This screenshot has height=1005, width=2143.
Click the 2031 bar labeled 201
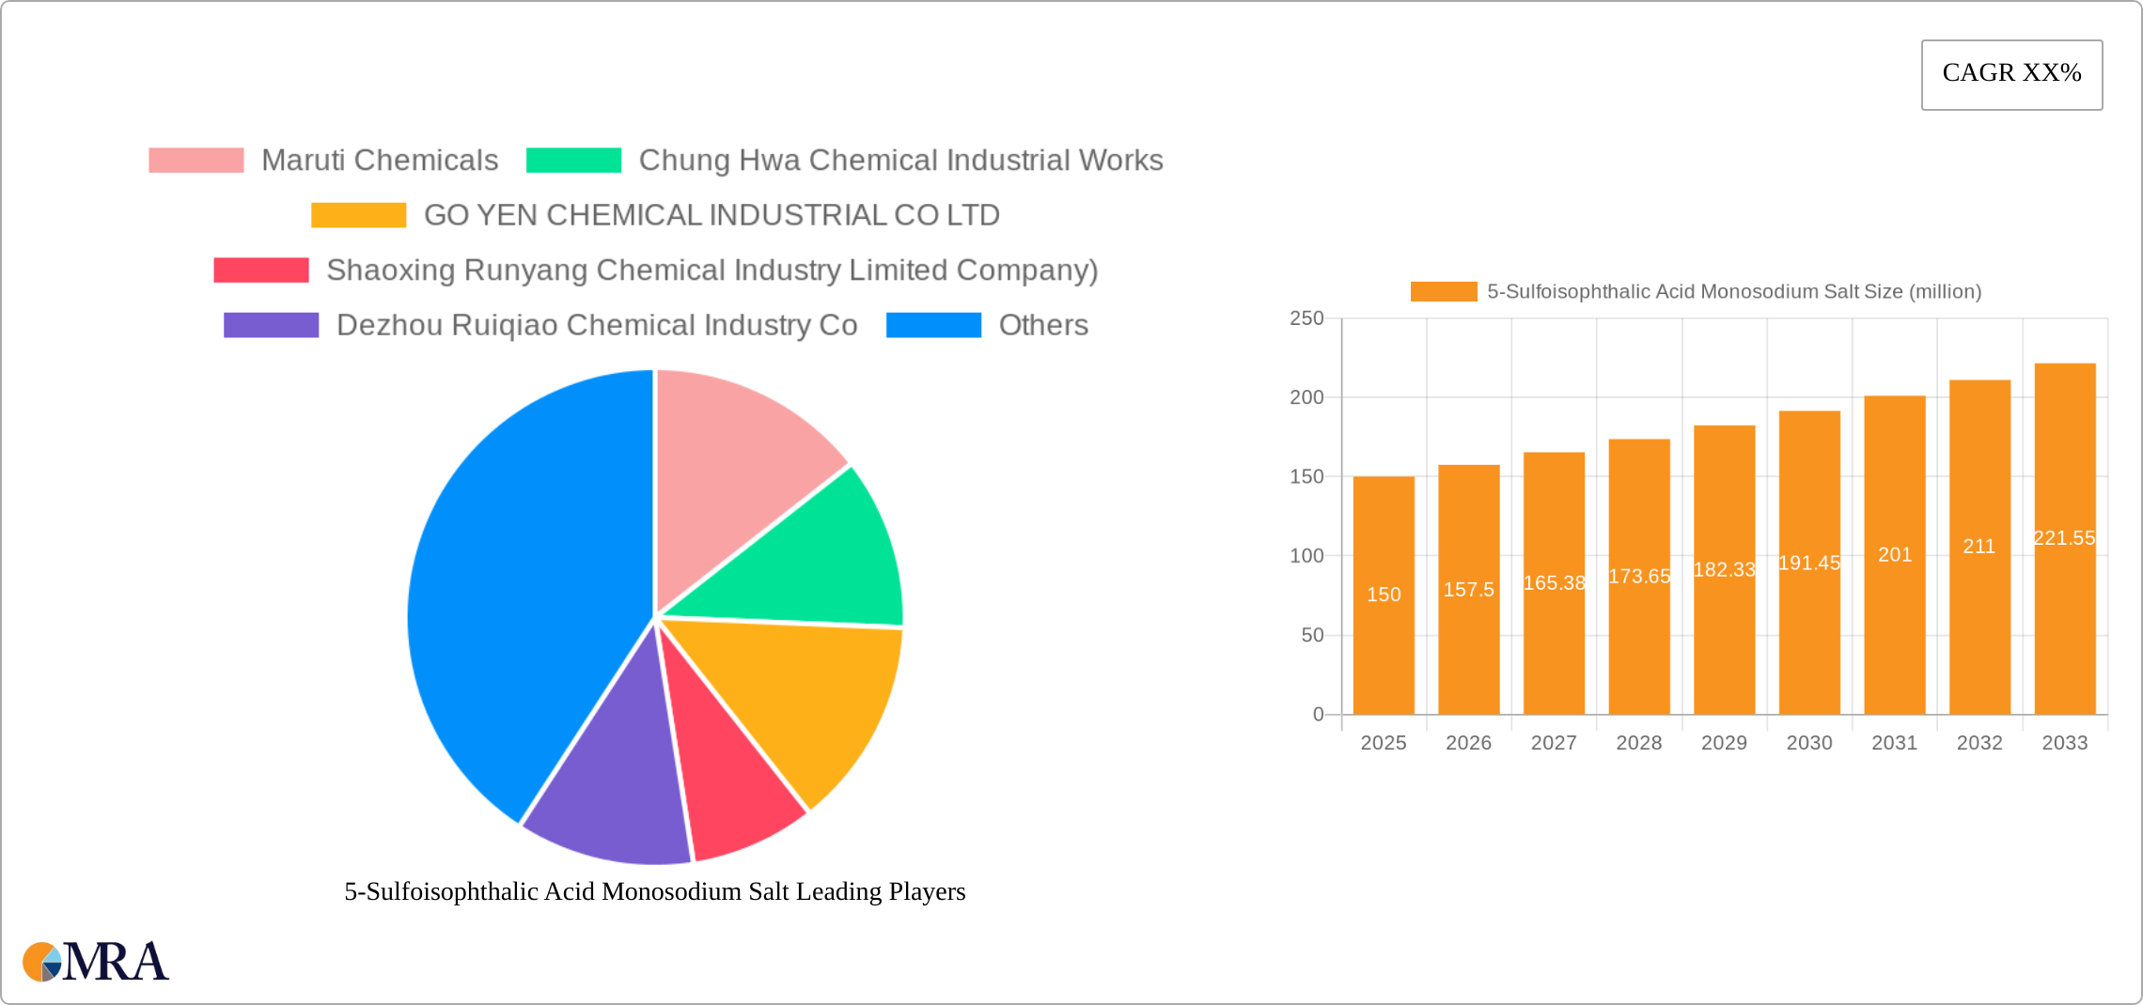click(x=1895, y=555)
